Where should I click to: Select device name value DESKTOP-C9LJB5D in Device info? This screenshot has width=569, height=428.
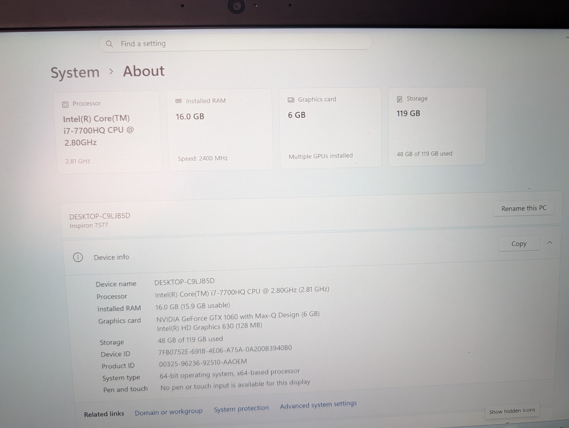click(185, 282)
